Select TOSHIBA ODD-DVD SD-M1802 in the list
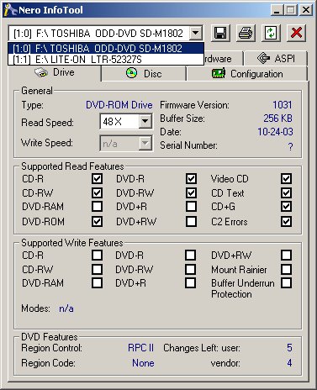 106,49
